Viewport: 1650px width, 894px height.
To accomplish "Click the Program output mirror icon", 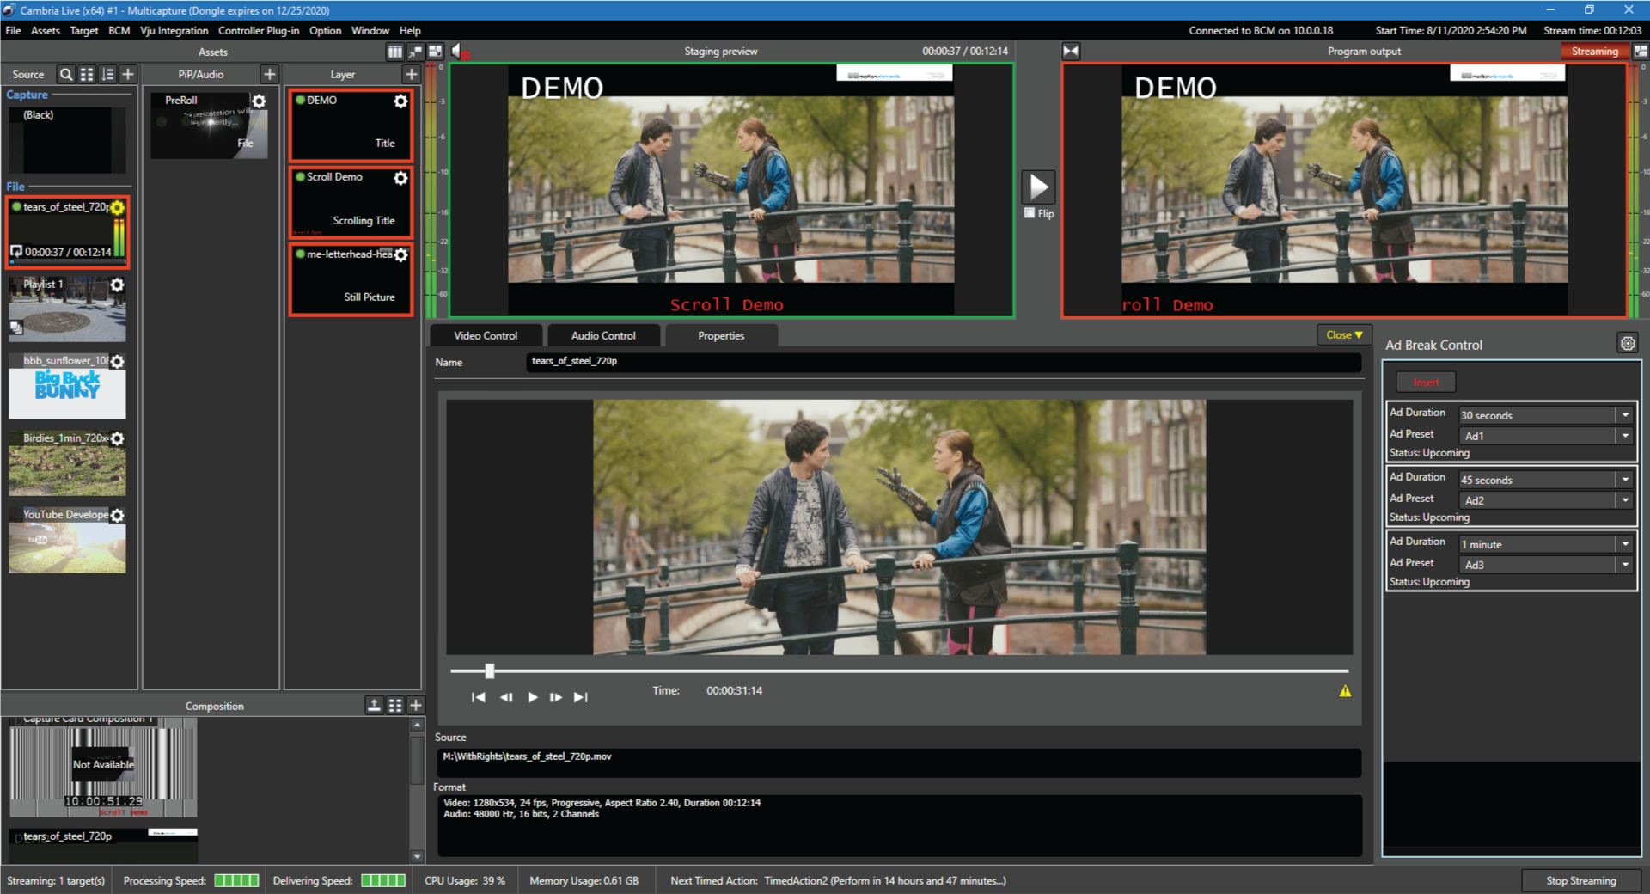I will [x=1071, y=52].
